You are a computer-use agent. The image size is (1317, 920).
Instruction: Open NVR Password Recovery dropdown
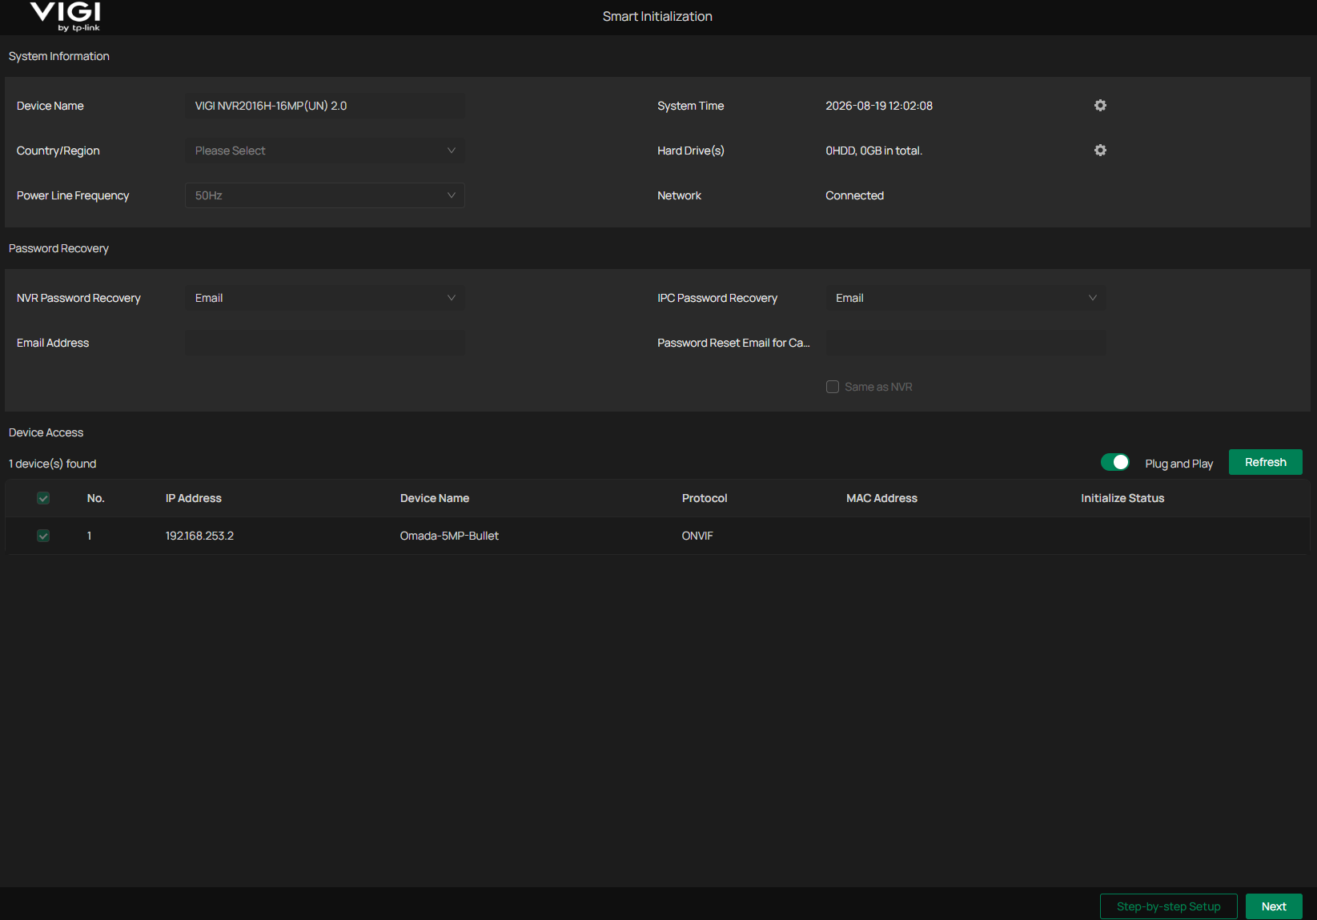coord(324,298)
